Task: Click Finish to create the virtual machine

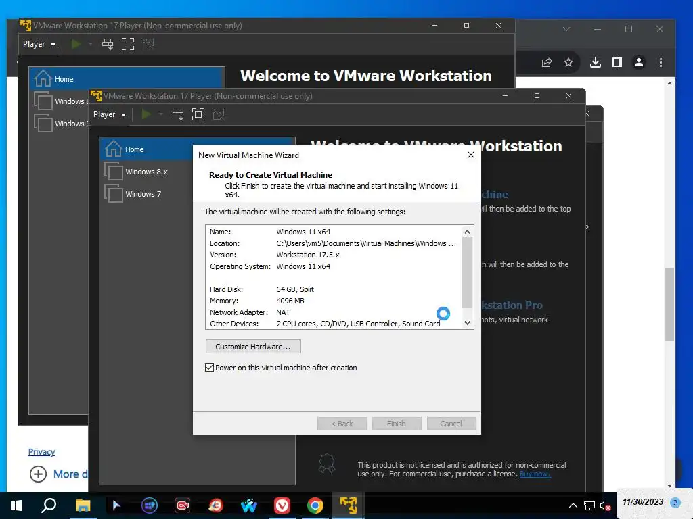Action: 397,424
